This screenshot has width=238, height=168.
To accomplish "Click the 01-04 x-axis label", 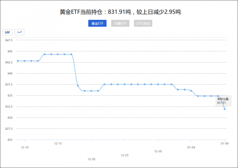I will pyautogui.click(x=191, y=148).
